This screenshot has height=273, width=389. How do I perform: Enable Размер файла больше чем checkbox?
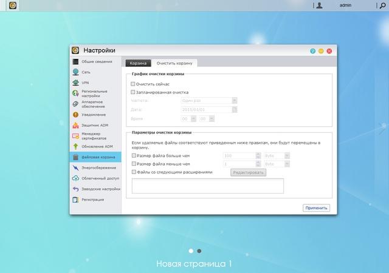click(134, 155)
